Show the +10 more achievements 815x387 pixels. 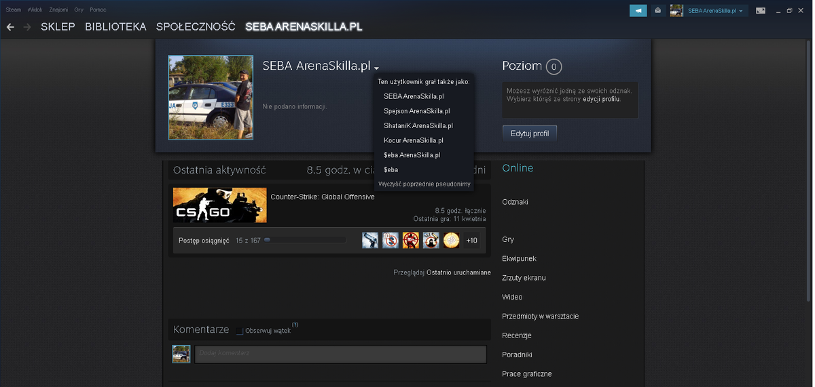[x=472, y=240]
